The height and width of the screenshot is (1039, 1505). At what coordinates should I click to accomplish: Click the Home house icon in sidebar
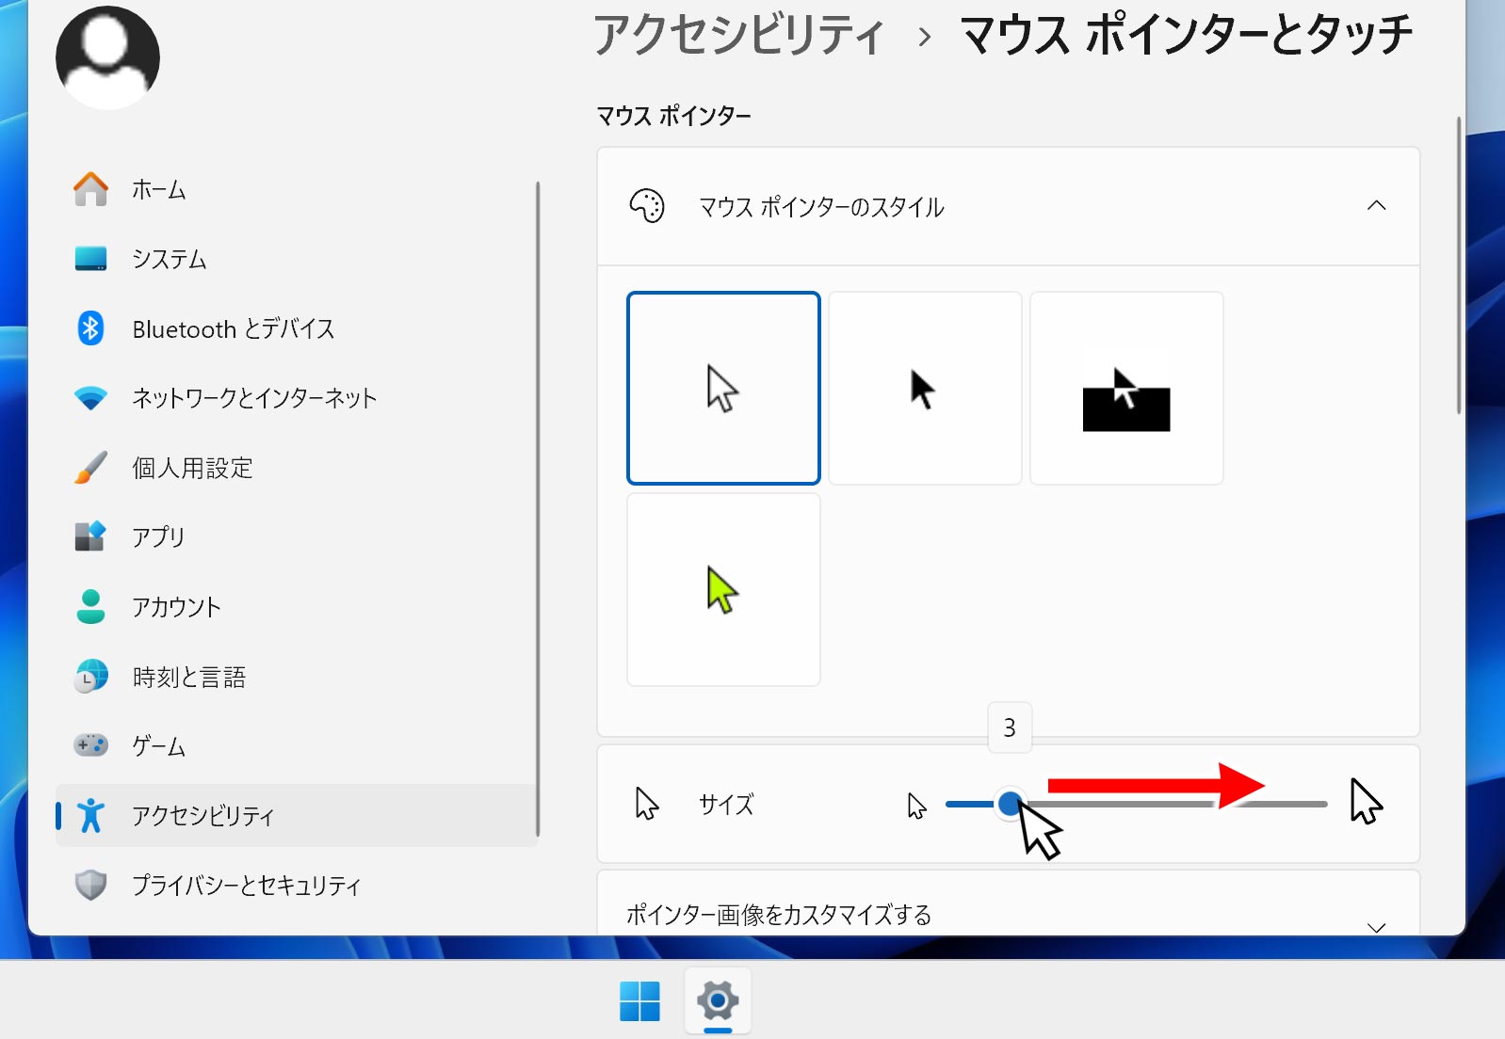point(91,189)
